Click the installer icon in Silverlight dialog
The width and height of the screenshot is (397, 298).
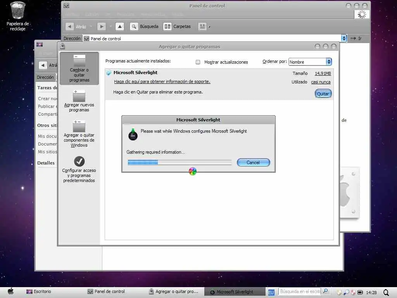click(133, 134)
